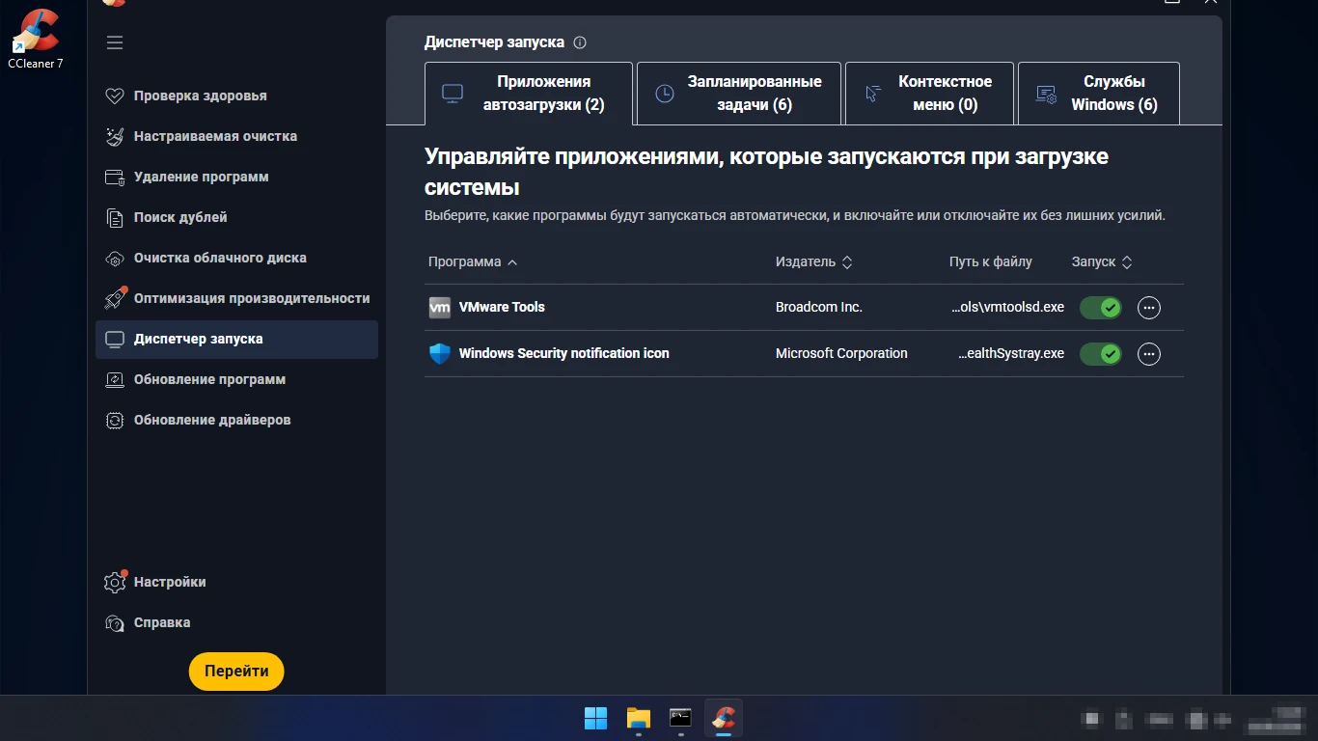Image resolution: width=1318 pixels, height=741 pixels.
Task: Open Проверка здоровья in the sidebar
Action: pyautogui.click(x=236, y=96)
